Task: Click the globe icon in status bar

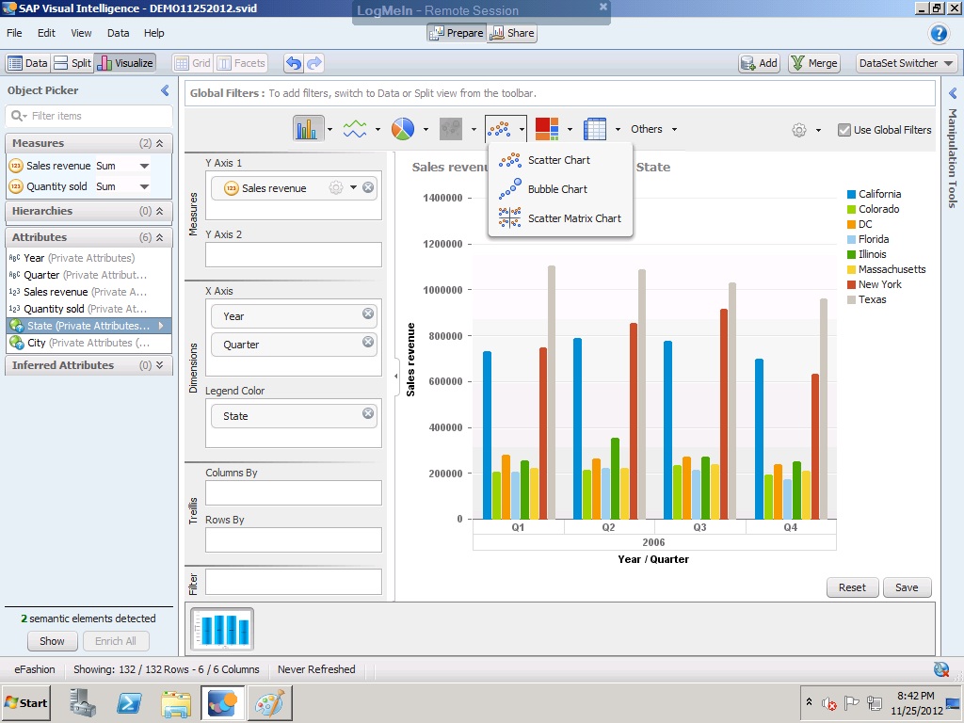Action: point(941,669)
